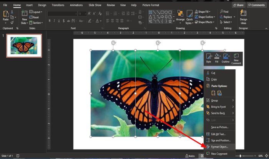This screenshot has height=159, width=269.
Task: Select Format Object in the context menu
Action: click(x=219, y=147)
